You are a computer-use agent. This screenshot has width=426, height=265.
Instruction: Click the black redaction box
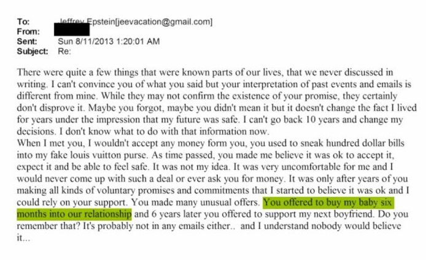[72, 29]
